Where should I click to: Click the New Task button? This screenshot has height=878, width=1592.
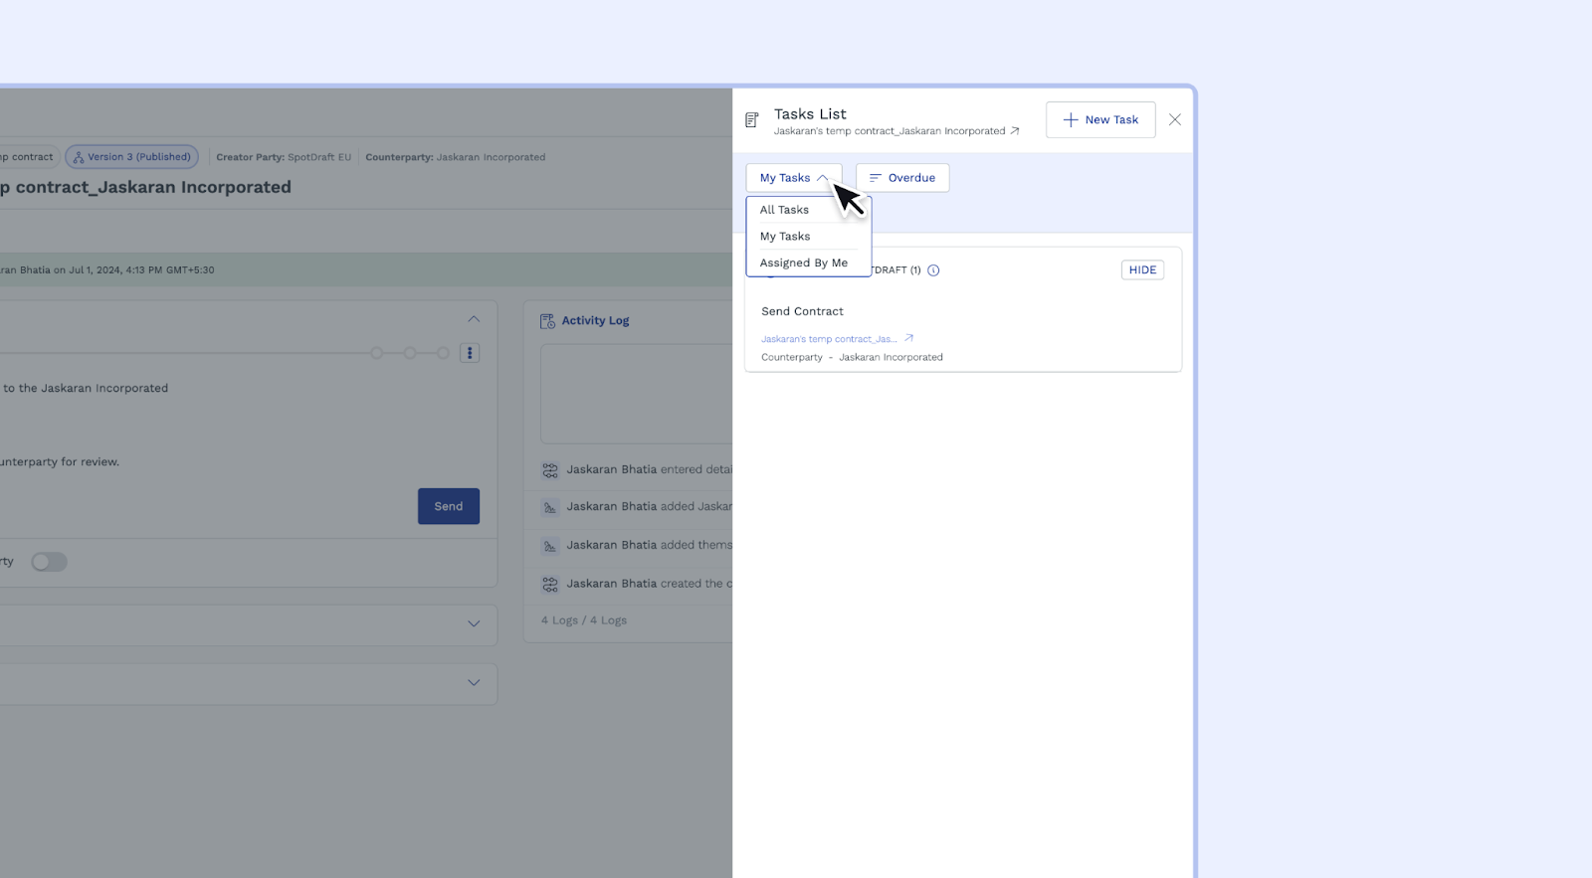tap(1099, 119)
